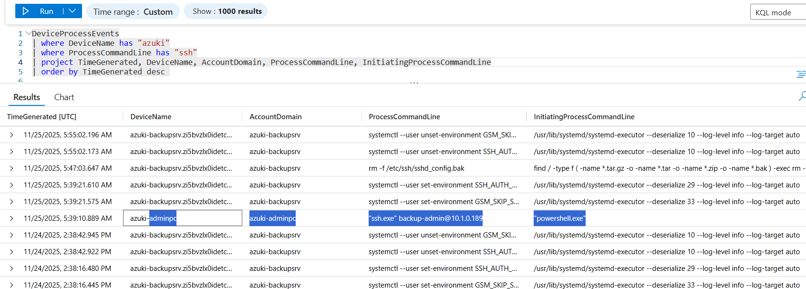
Task: Sort by AccountDomain column header
Action: tap(275, 117)
